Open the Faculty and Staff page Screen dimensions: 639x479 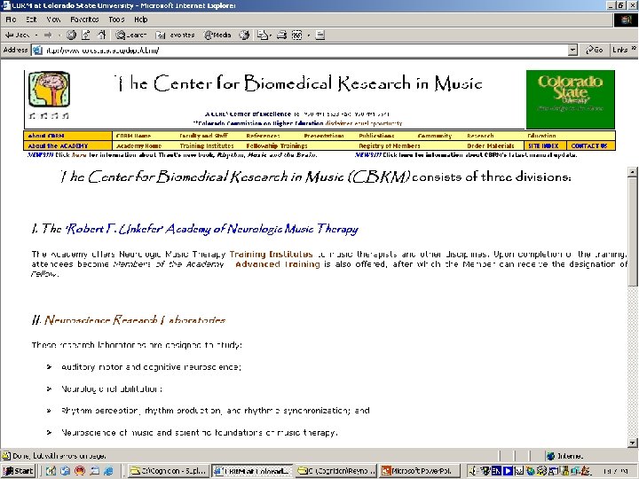click(x=203, y=136)
